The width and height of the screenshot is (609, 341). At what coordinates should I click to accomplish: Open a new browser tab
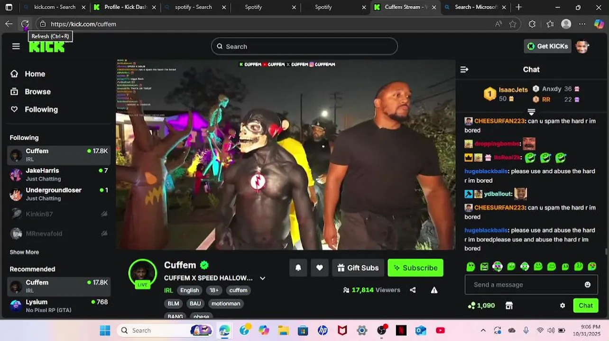coord(518,7)
